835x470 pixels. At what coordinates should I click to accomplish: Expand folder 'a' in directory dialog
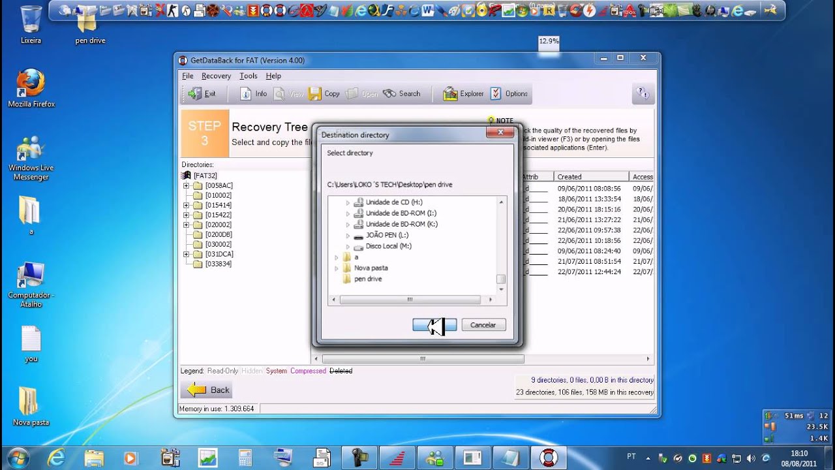point(337,257)
